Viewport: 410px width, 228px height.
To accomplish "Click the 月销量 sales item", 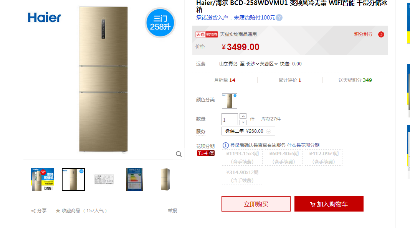I will (225, 80).
